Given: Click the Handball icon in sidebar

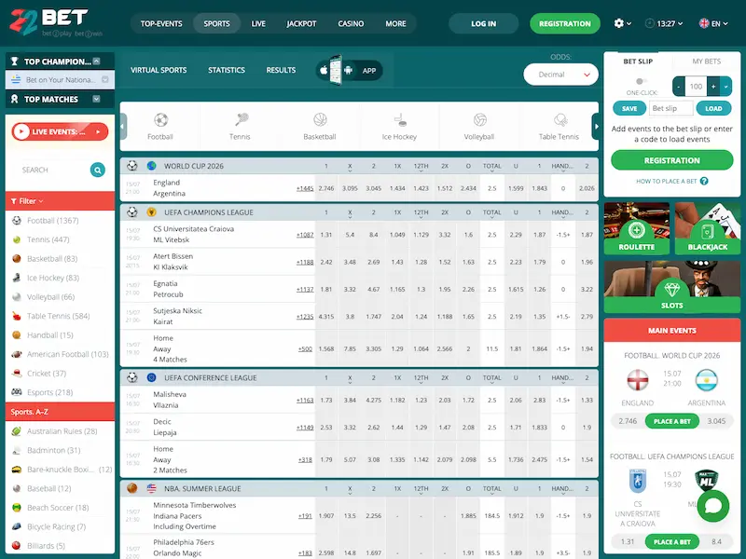Looking at the screenshot, I should point(17,335).
